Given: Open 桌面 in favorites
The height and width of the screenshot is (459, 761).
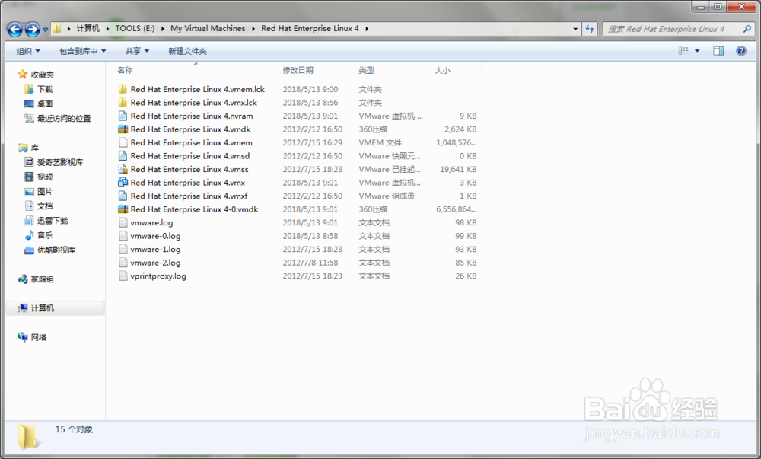Looking at the screenshot, I should [x=45, y=104].
